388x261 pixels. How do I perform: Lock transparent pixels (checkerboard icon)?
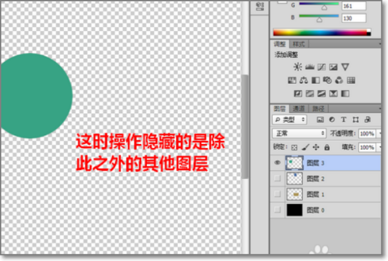coord(294,147)
